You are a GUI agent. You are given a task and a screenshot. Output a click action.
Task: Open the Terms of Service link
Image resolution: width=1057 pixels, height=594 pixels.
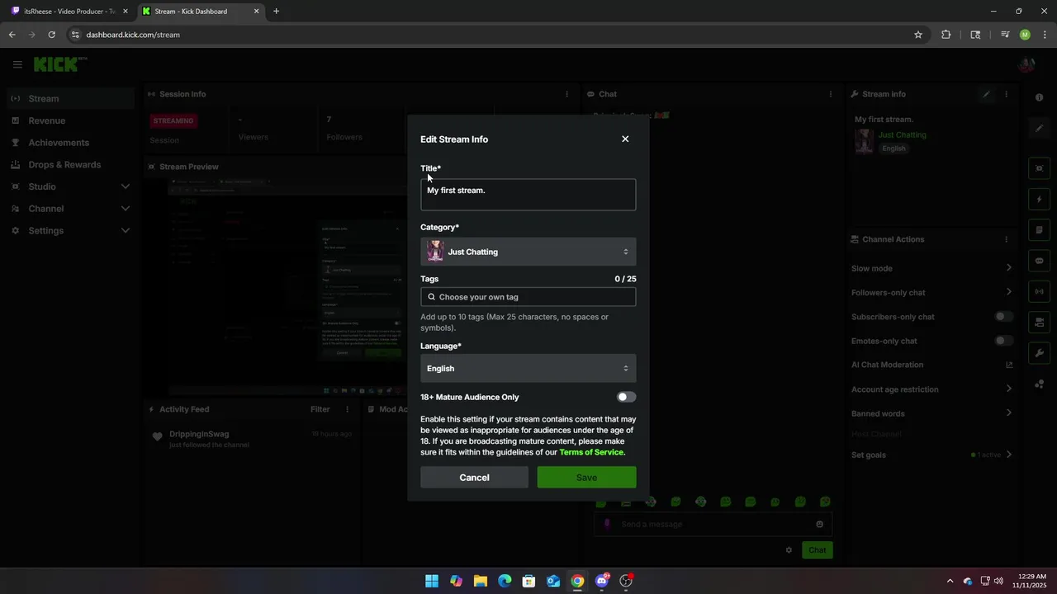click(592, 452)
